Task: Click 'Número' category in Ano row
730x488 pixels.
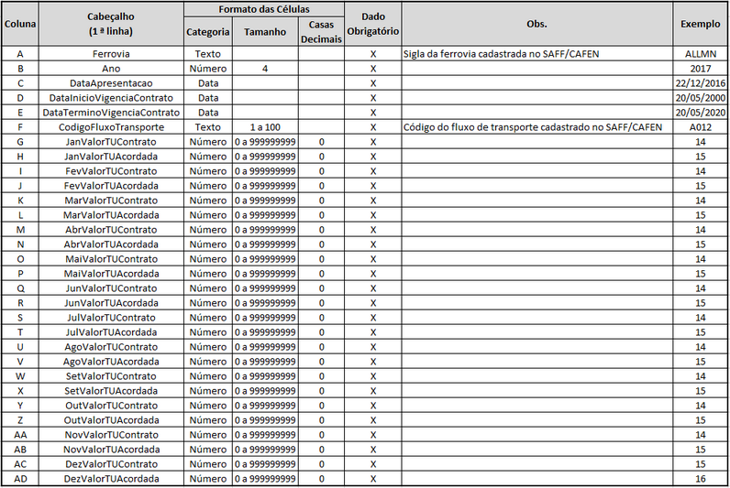Action: pos(207,69)
